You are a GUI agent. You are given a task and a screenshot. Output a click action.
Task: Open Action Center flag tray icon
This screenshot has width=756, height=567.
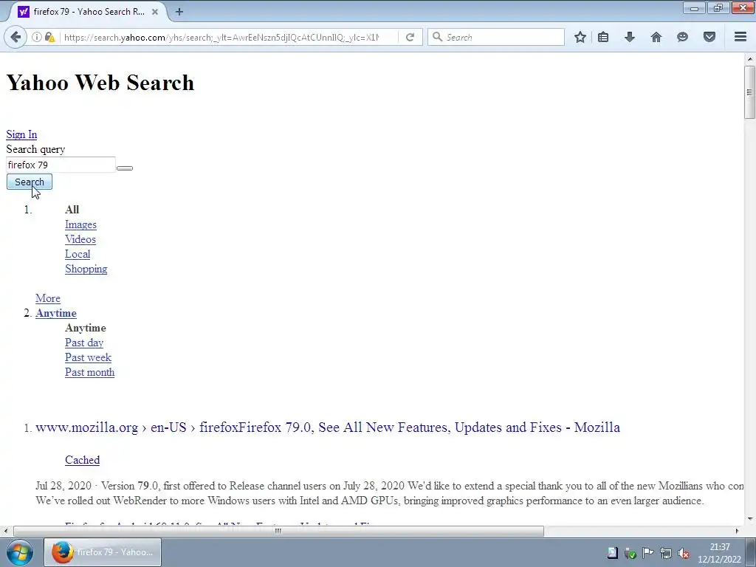pyautogui.click(x=648, y=553)
